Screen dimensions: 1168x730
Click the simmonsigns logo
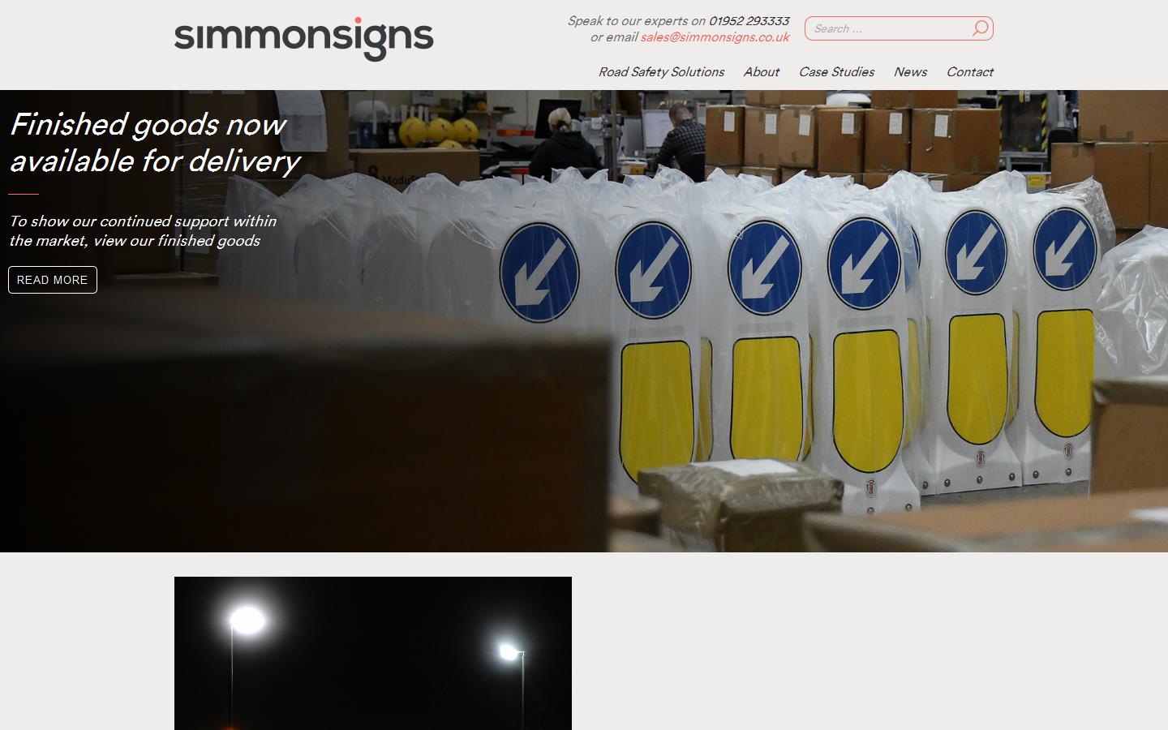(x=304, y=39)
